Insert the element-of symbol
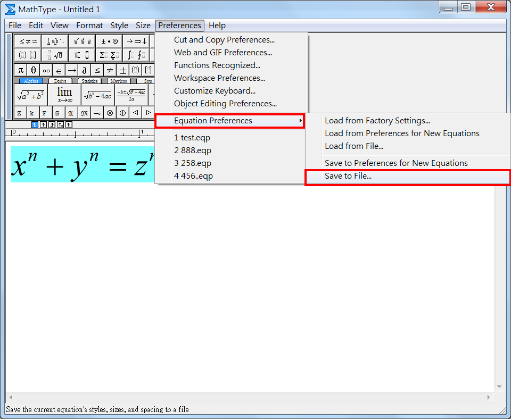The width and height of the screenshot is (511, 419). (x=59, y=70)
